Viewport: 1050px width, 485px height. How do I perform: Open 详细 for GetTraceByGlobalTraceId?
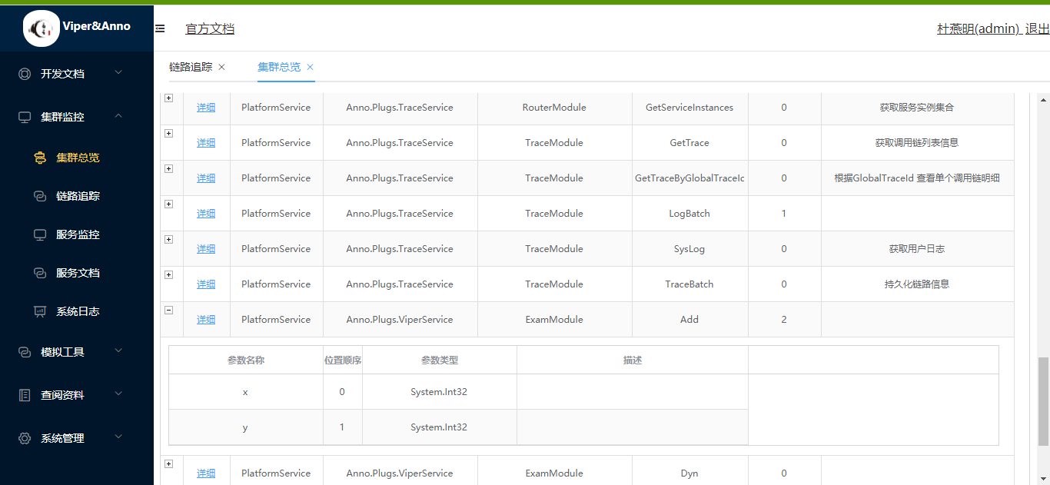[206, 178]
